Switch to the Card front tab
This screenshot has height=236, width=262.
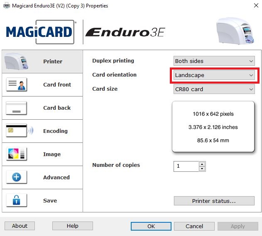[x=42, y=84]
